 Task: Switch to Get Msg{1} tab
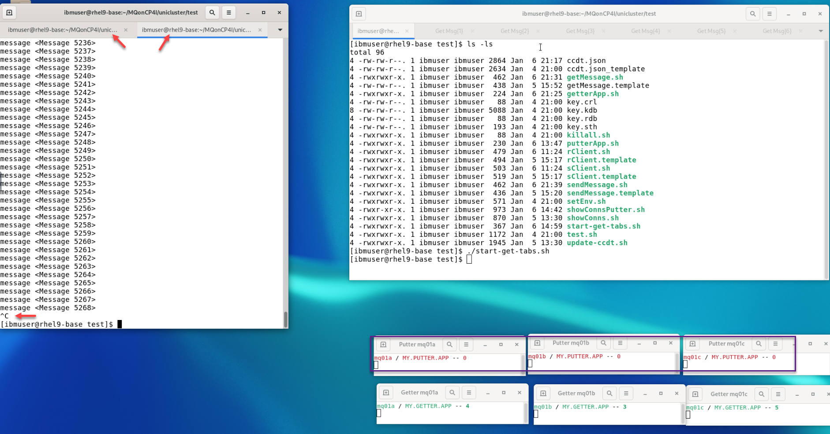[x=449, y=31]
